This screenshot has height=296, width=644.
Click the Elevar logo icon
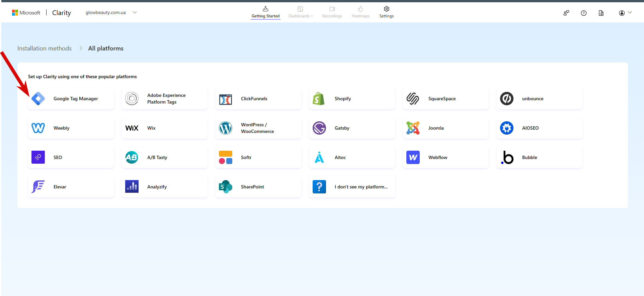(38, 187)
